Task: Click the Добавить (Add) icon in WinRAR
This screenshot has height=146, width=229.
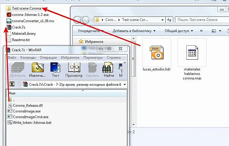Action: (x=18, y=70)
